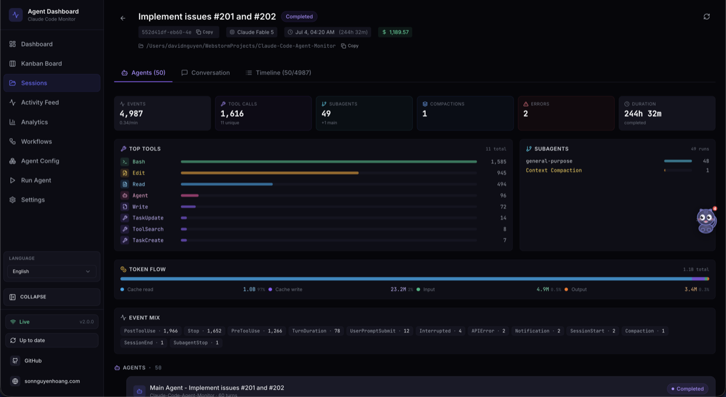726x397 pixels.
Task: Copy the project folder path
Action: (350, 46)
